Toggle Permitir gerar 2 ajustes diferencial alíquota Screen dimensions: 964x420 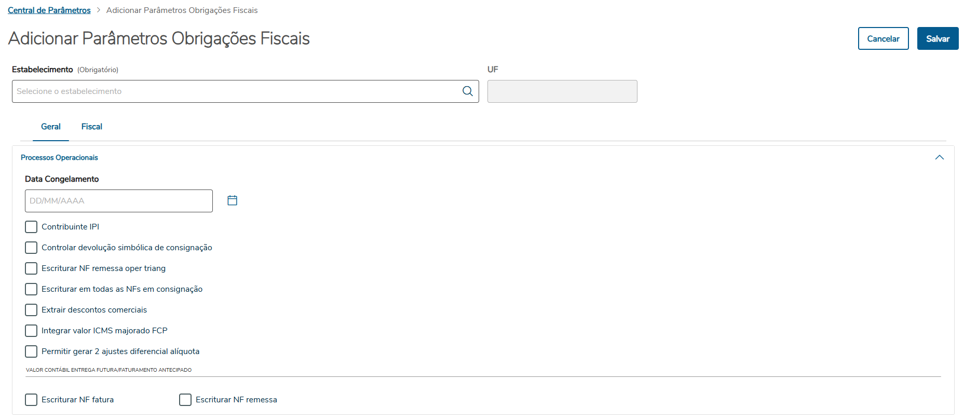31,351
